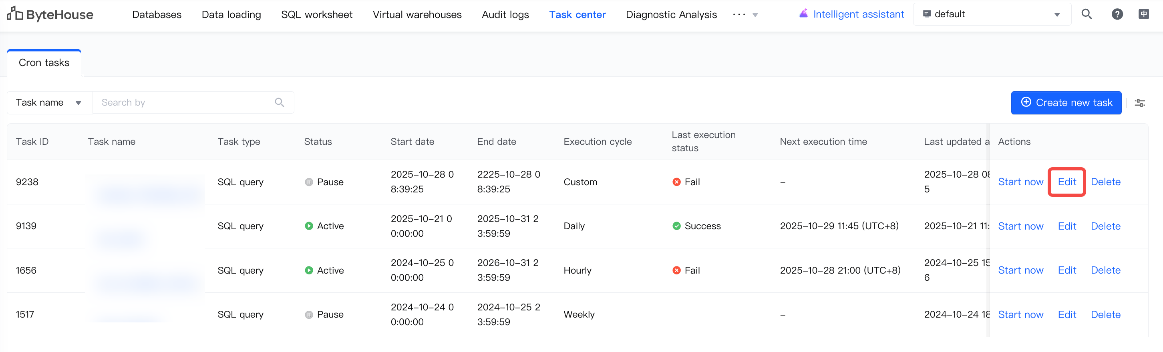Expand the more menu arrow in navigation

(755, 15)
